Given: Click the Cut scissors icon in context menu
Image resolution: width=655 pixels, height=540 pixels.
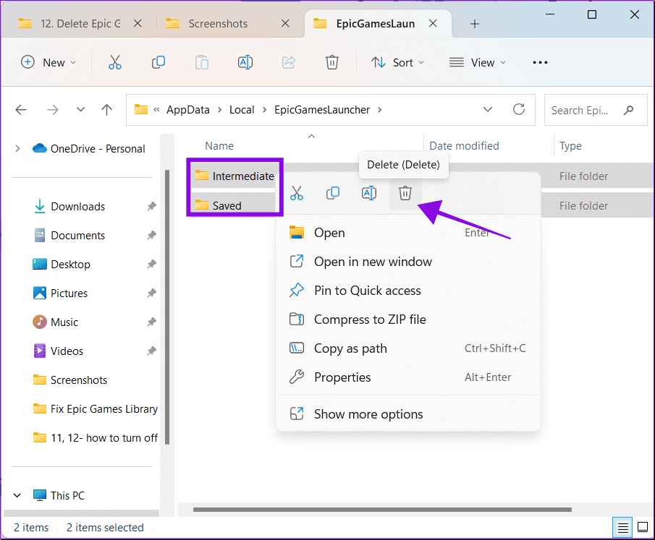Looking at the screenshot, I should click(297, 193).
